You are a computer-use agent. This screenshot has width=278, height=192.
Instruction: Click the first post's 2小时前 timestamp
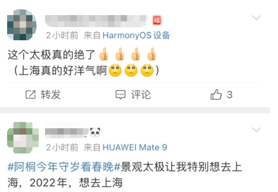coord(62,35)
